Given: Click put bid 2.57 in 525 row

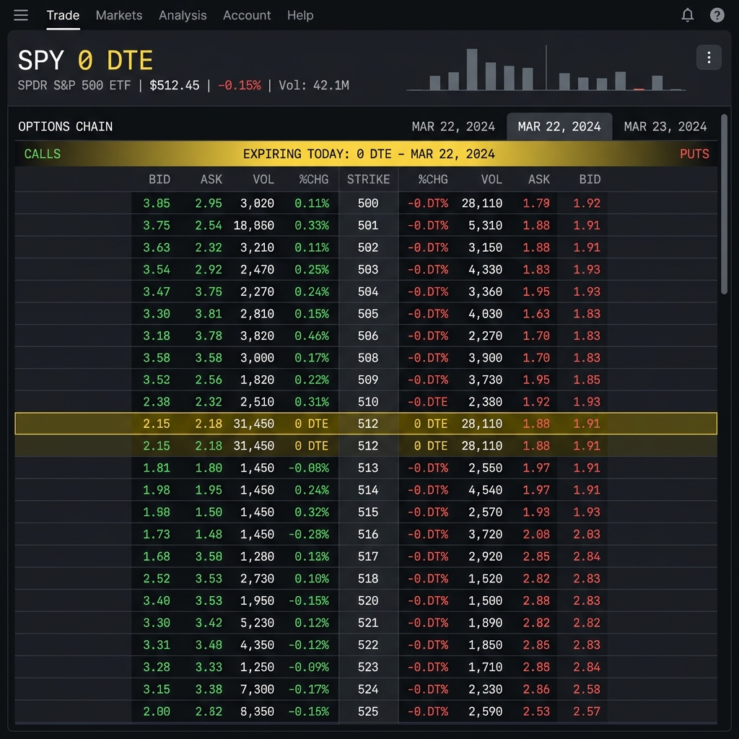Looking at the screenshot, I should coord(586,712).
